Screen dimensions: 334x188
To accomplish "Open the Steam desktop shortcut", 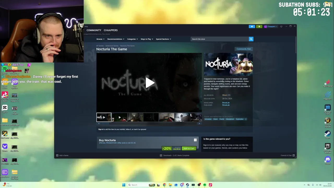I will tap(328, 134).
